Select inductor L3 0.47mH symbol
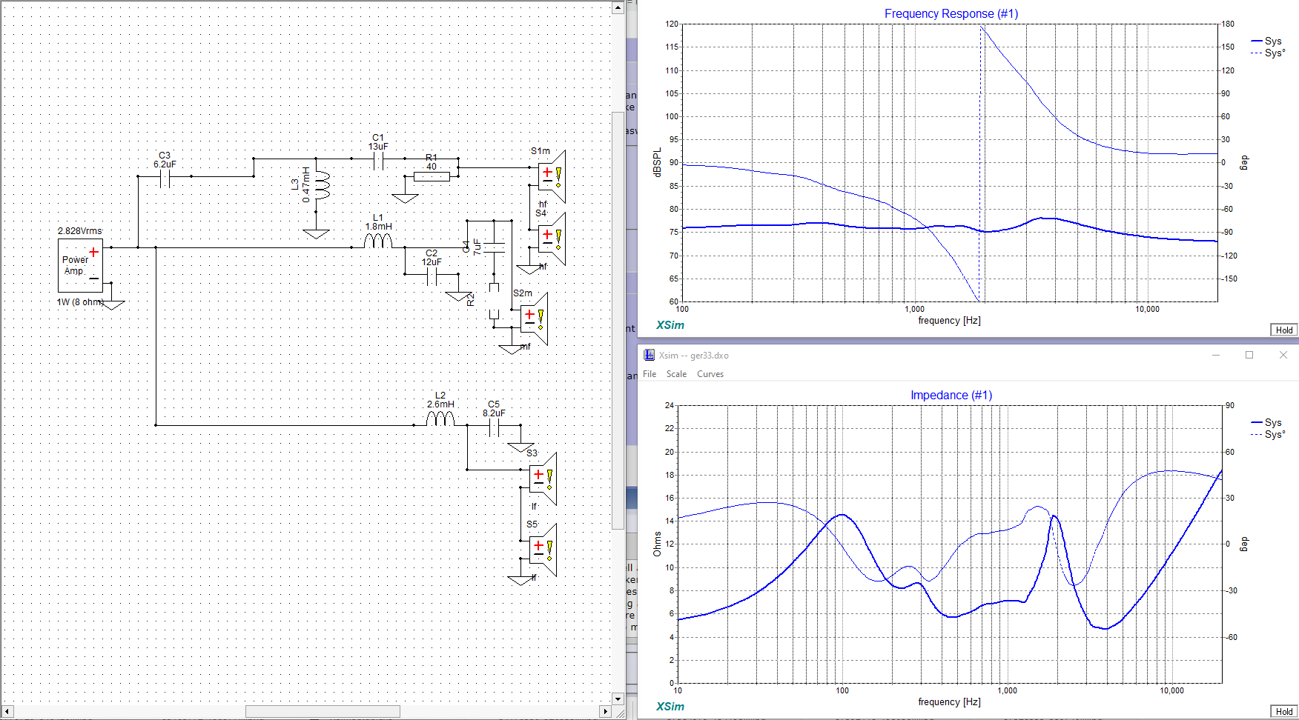The height and width of the screenshot is (720, 1299). 322,184
